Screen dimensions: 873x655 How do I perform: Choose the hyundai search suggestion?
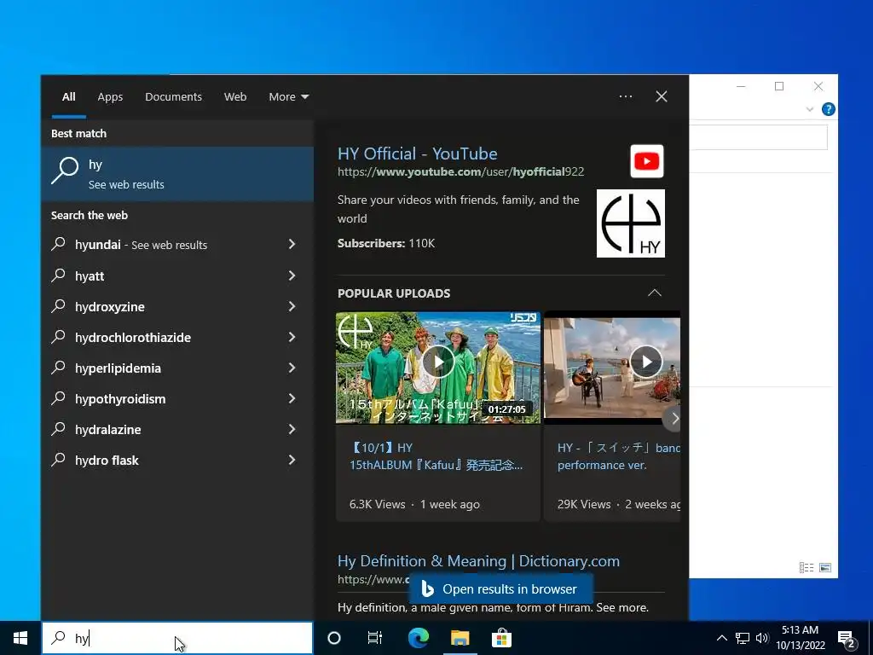(x=177, y=245)
